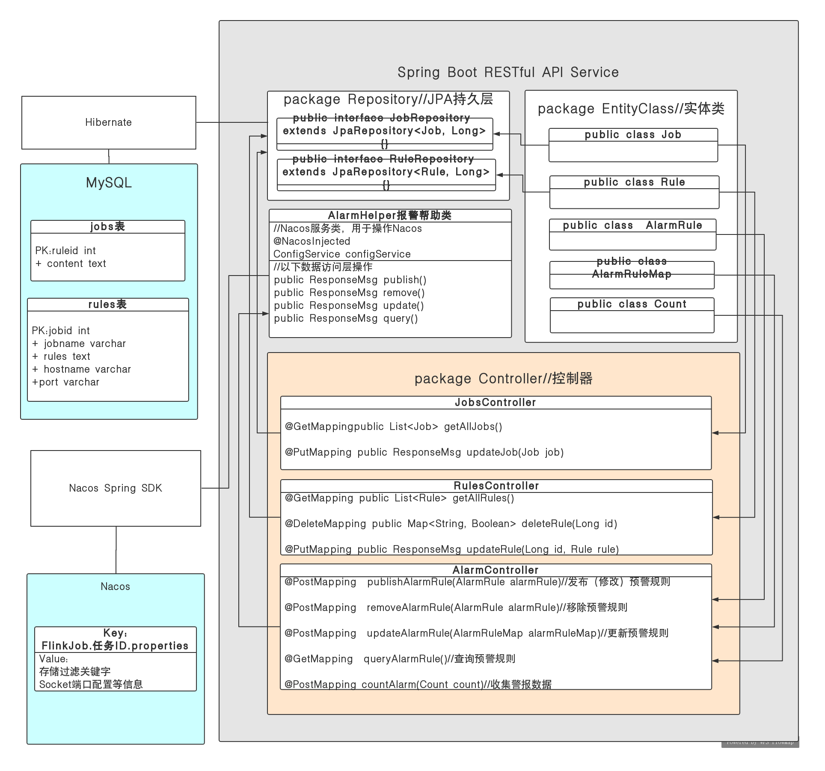This screenshot has width=825, height=771.
Task: Click the AlarmHelper报警帮助类 header
Action: click(x=390, y=216)
